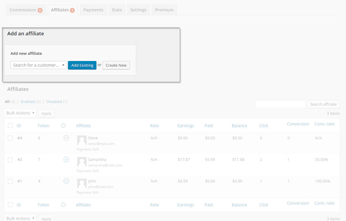Click the search affiliate text field
Image resolution: width=346 pixels, height=221 pixels.
click(280, 104)
